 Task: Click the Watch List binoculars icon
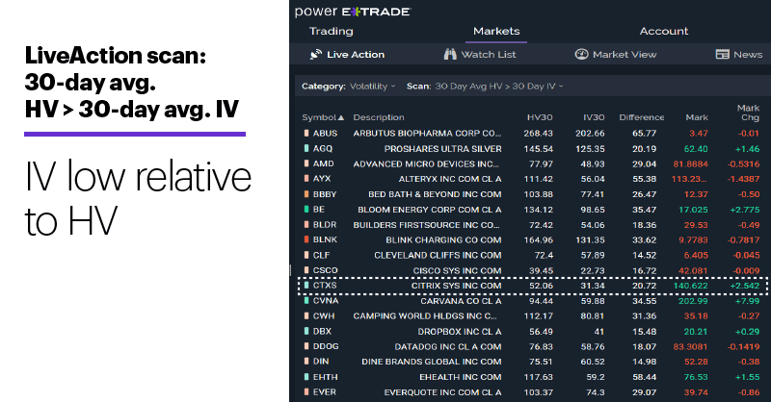pyautogui.click(x=450, y=55)
